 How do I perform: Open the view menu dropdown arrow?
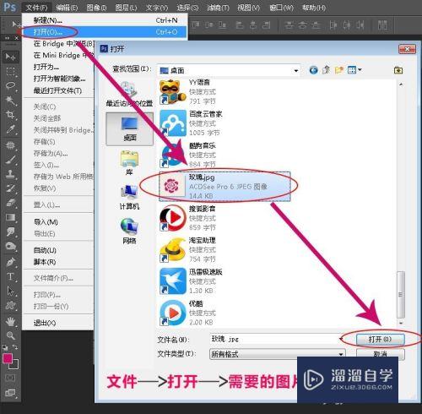coord(360,70)
